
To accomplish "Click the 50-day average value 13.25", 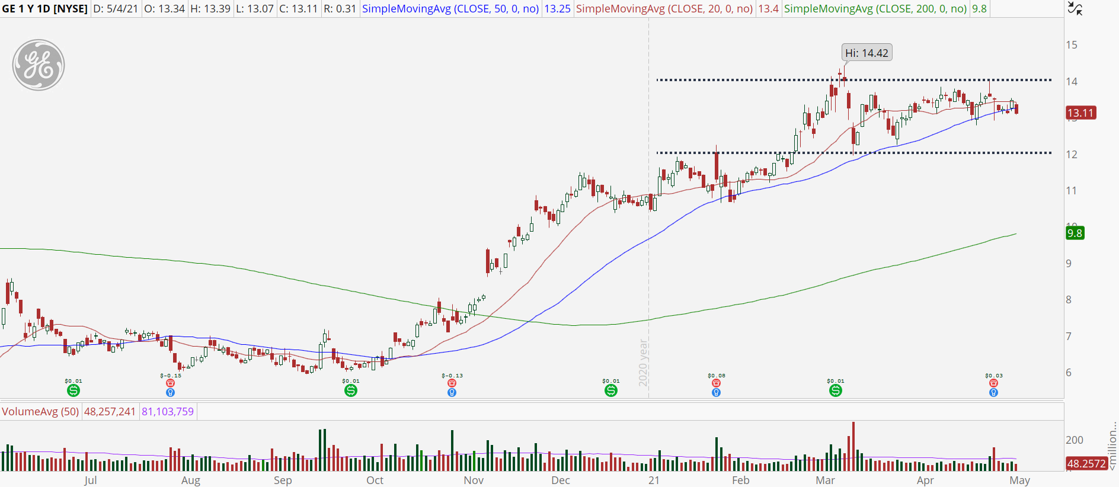I will 558,9.
